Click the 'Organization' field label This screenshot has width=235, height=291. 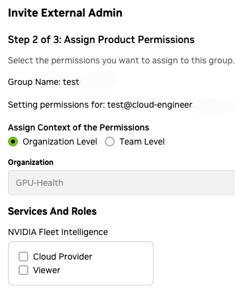(31, 162)
